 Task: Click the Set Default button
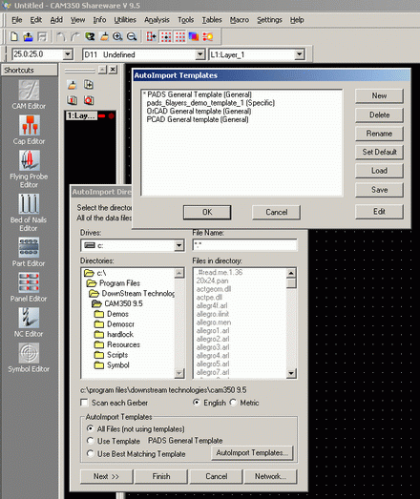click(379, 152)
